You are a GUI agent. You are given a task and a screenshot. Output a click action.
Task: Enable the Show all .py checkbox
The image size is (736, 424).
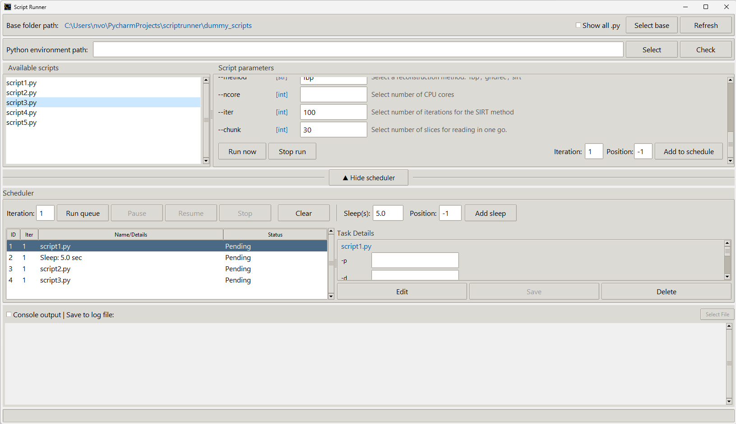[578, 25]
